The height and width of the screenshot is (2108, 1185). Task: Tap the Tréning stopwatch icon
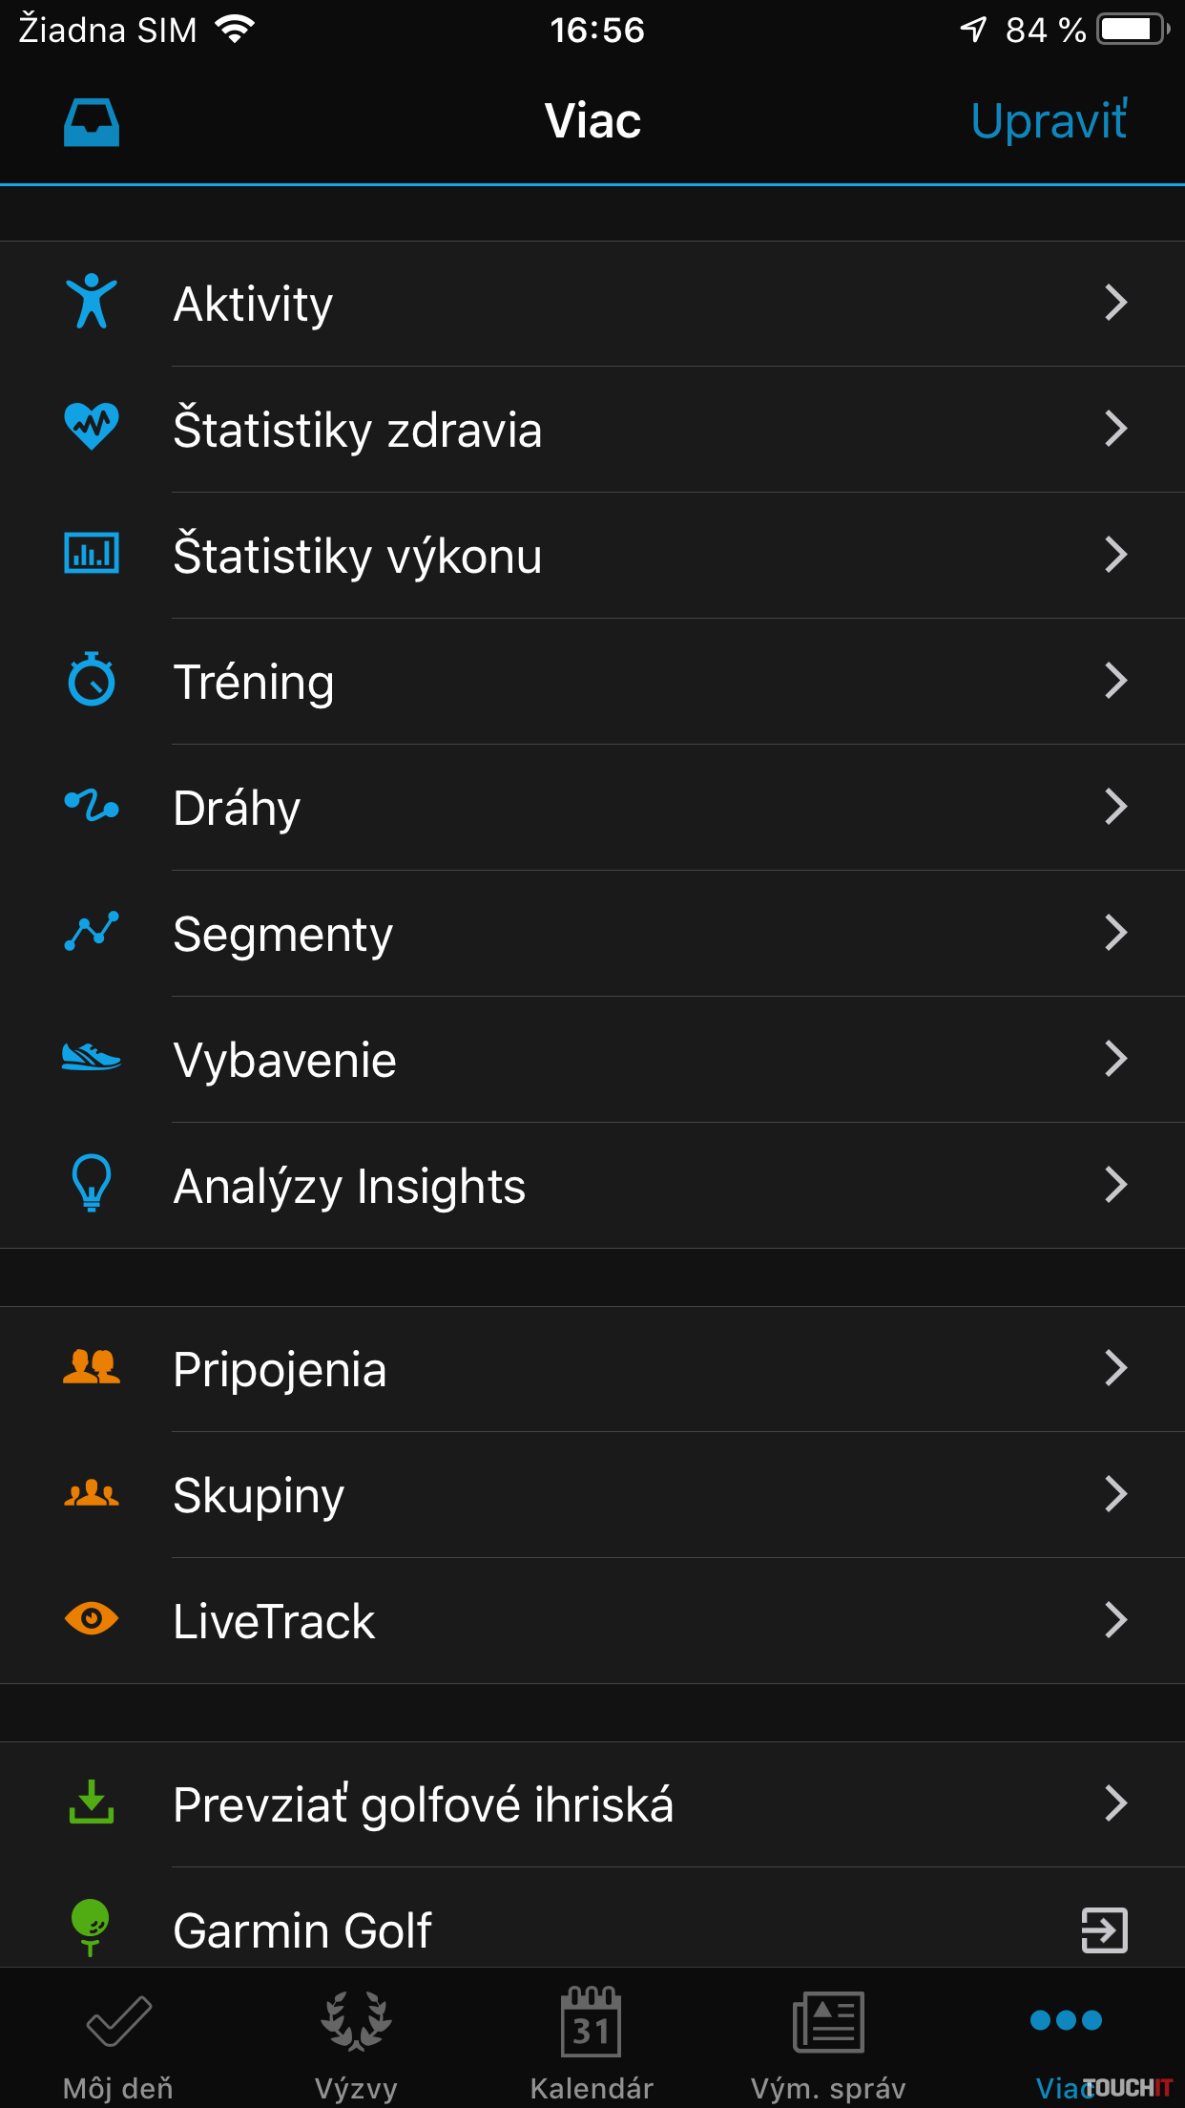pyautogui.click(x=92, y=680)
